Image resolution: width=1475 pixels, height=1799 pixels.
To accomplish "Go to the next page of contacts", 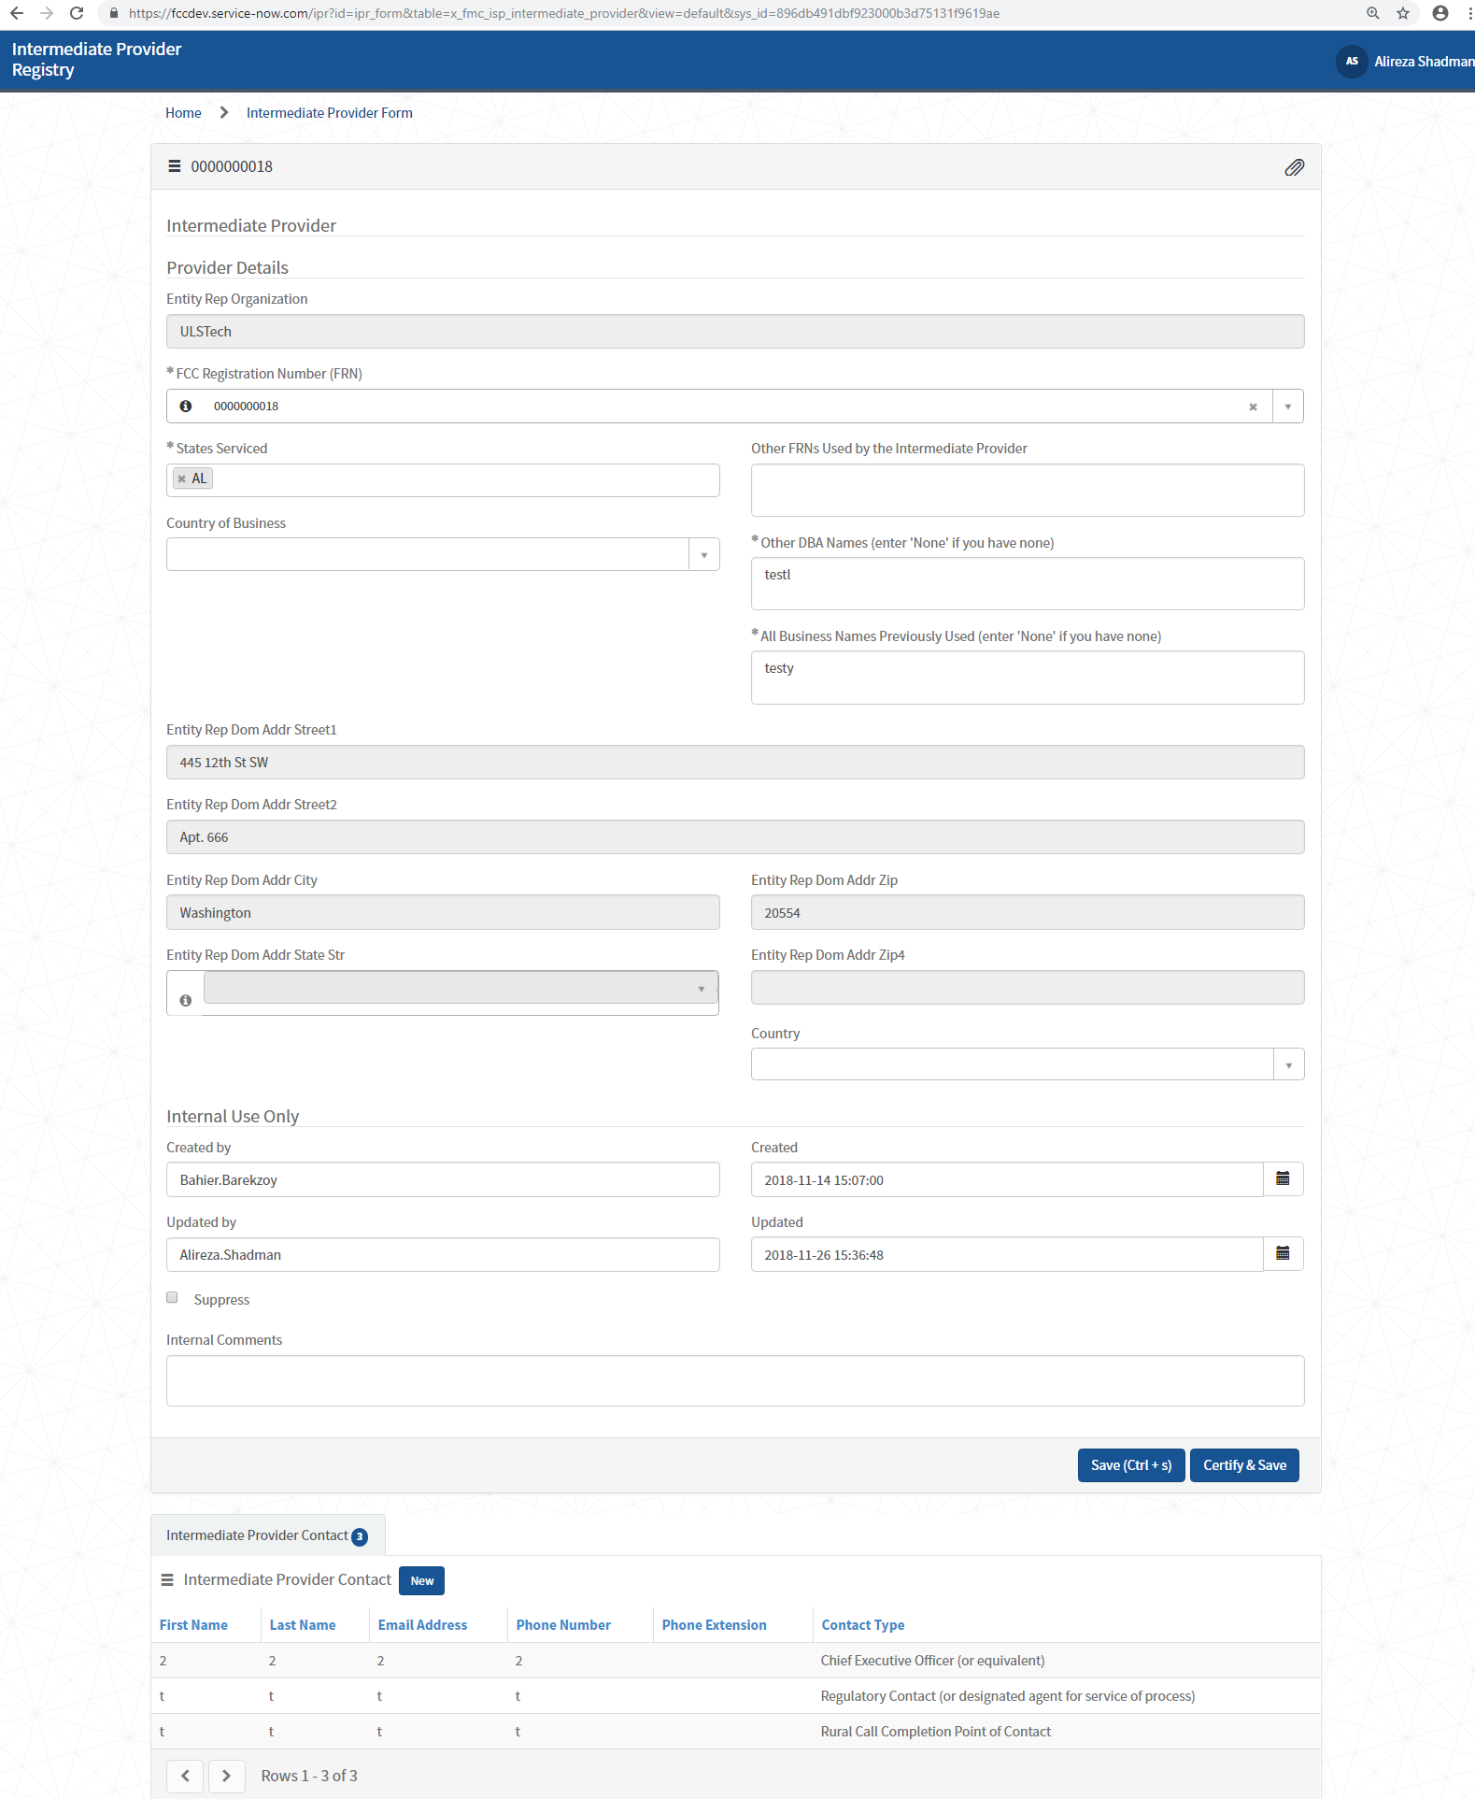I will (226, 1776).
